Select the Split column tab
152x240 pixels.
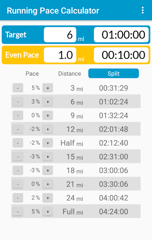tap(113, 73)
